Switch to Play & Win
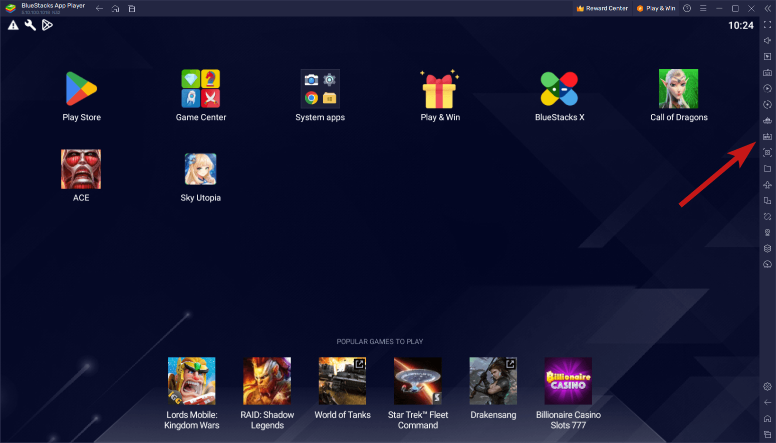The width and height of the screenshot is (776, 443). [x=656, y=8]
